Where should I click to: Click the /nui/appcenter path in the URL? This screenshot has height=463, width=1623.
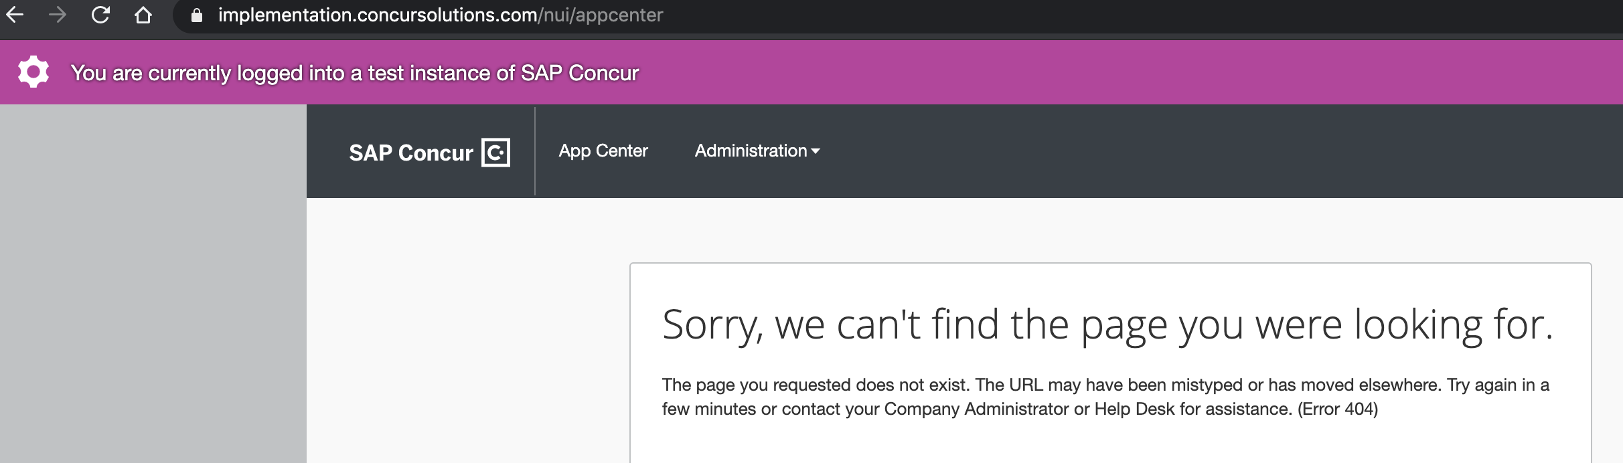(601, 15)
